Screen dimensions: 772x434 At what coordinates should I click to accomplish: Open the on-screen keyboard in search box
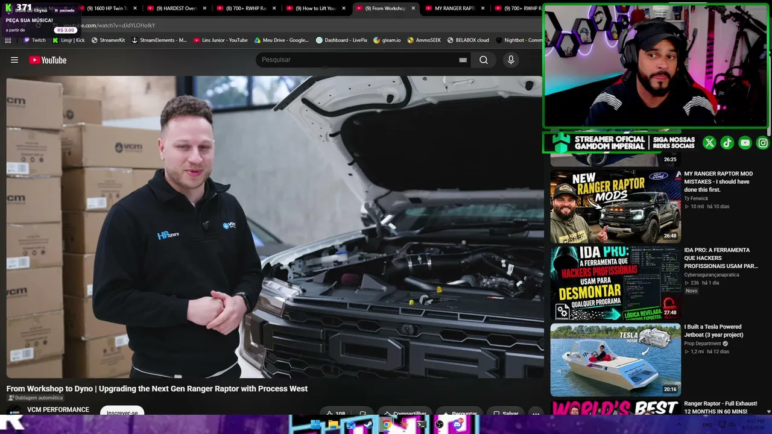(x=463, y=60)
